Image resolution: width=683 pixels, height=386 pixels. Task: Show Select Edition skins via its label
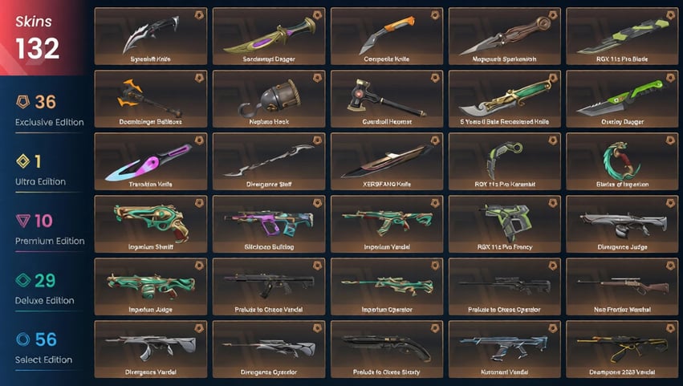(x=43, y=360)
